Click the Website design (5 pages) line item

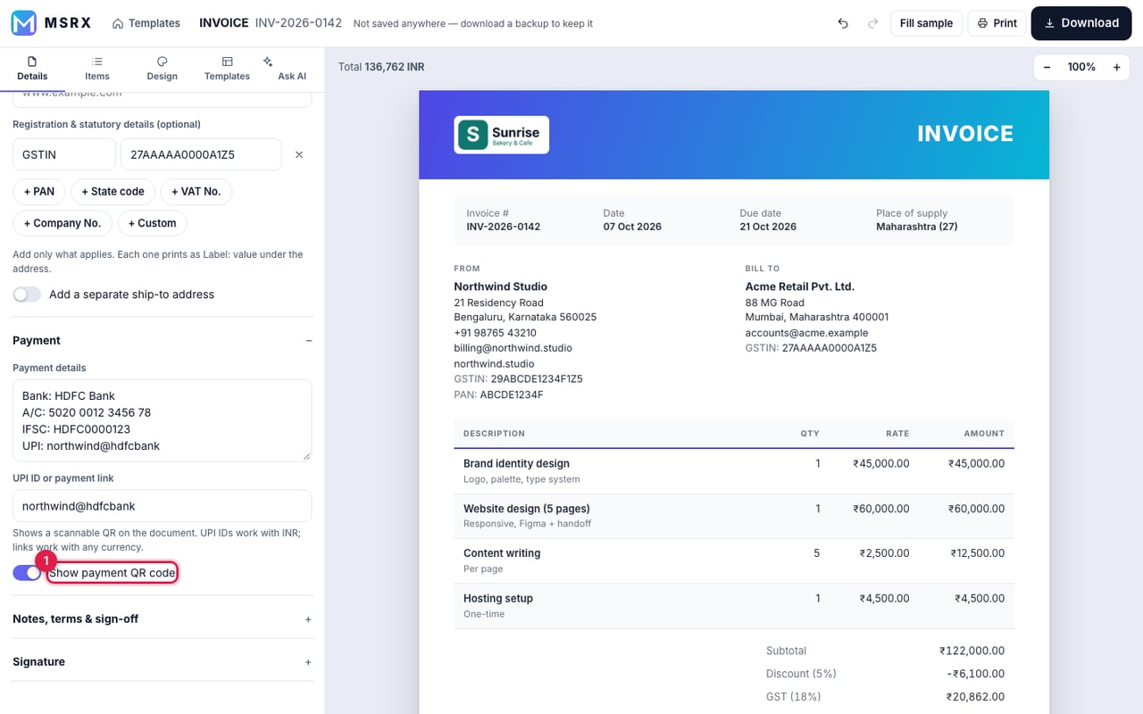click(x=734, y=516)
